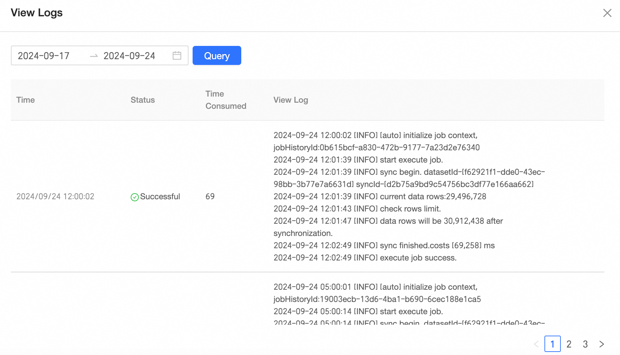Click the check rows limit log line

point(357,209)
